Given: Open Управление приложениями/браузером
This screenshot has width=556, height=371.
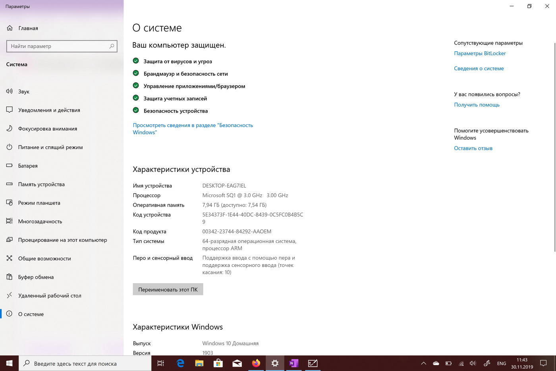Looking at the screenshot, I should [x=194, y=86].
